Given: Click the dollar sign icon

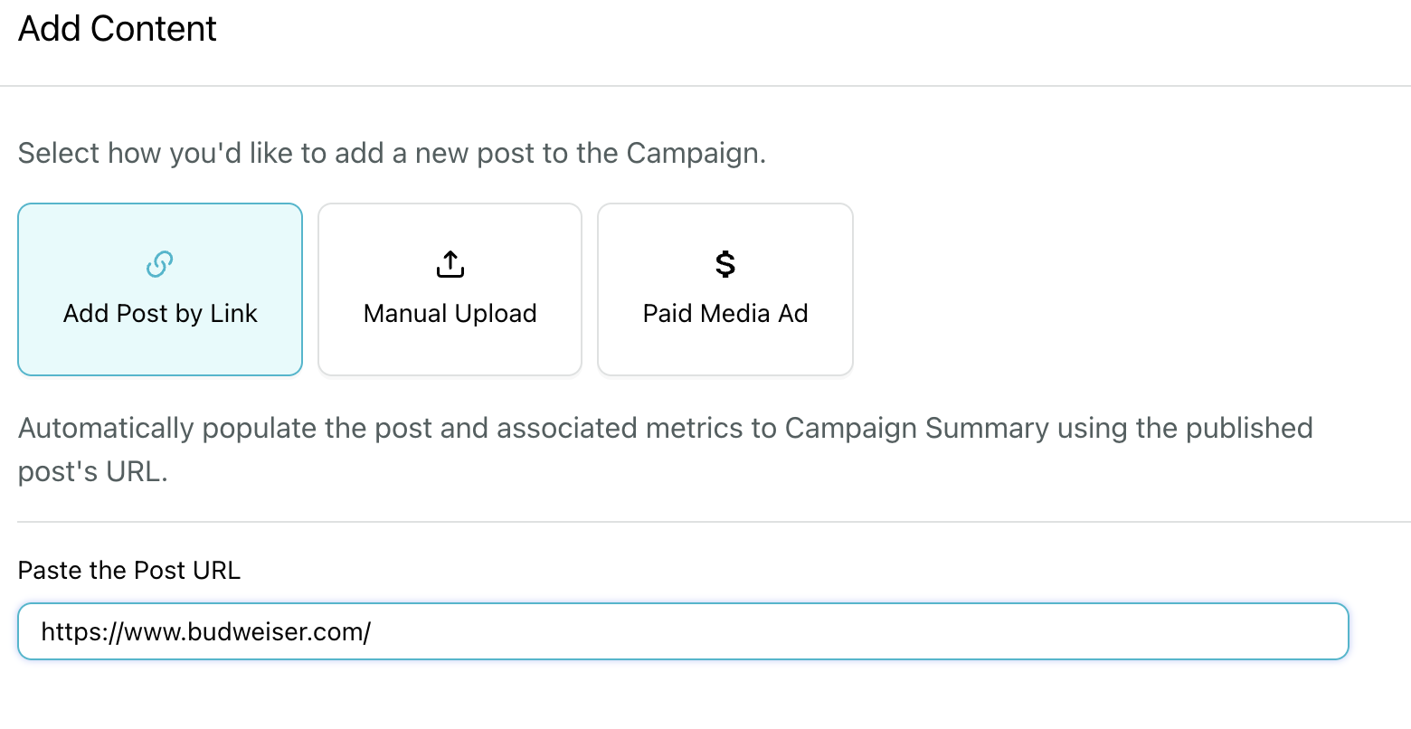Looking at the screenshot, I should click(x=724, y=264).
